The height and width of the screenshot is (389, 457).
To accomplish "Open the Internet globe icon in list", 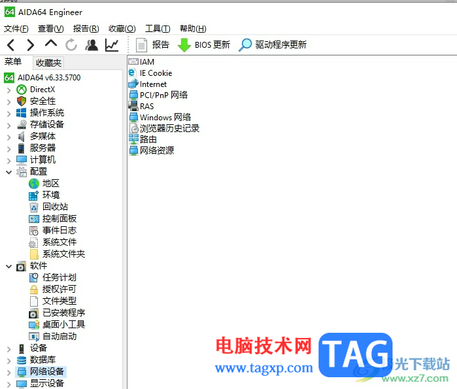I will pos(133,84).
